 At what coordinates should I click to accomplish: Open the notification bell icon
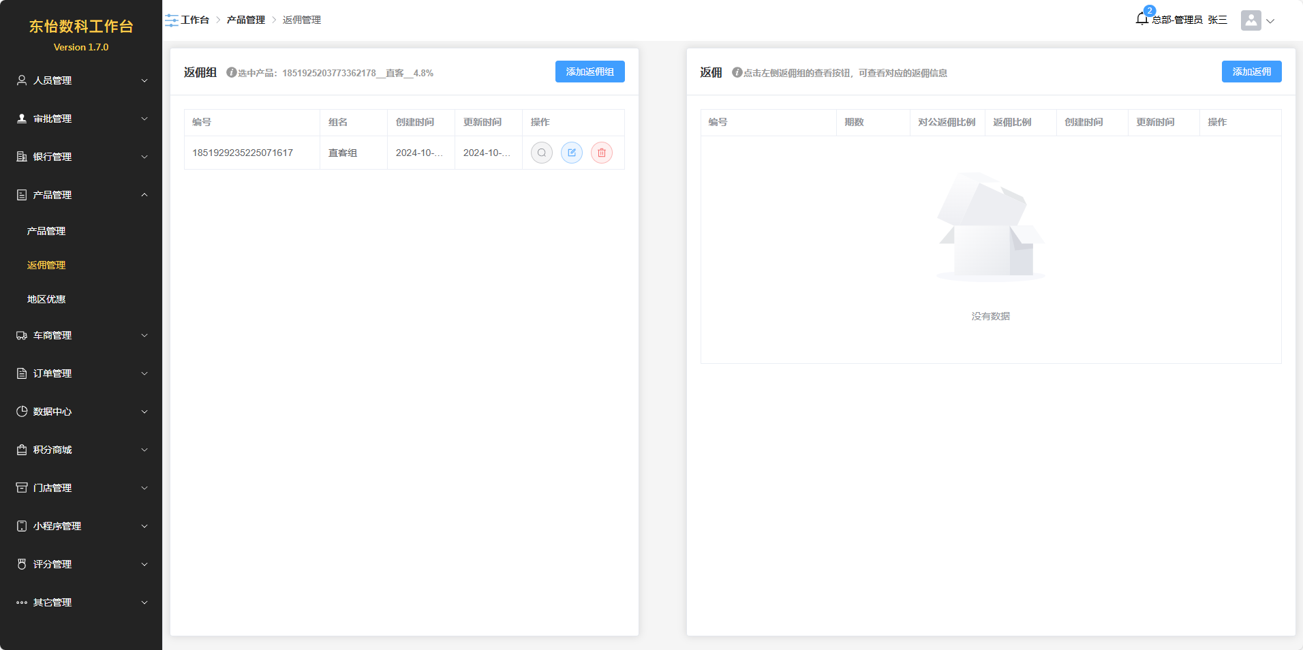click(x=1142, y=19)
